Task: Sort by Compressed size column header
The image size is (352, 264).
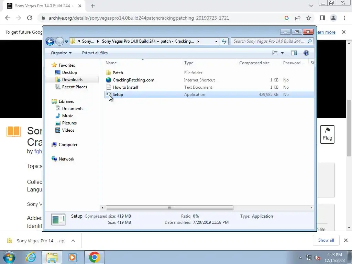Action: tap(254, 63)
